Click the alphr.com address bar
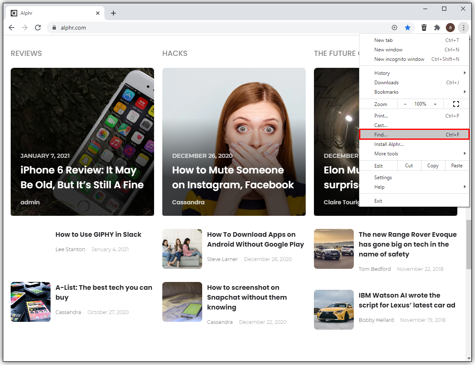Viewport: 475px width, 365px height. coord(205,28)
